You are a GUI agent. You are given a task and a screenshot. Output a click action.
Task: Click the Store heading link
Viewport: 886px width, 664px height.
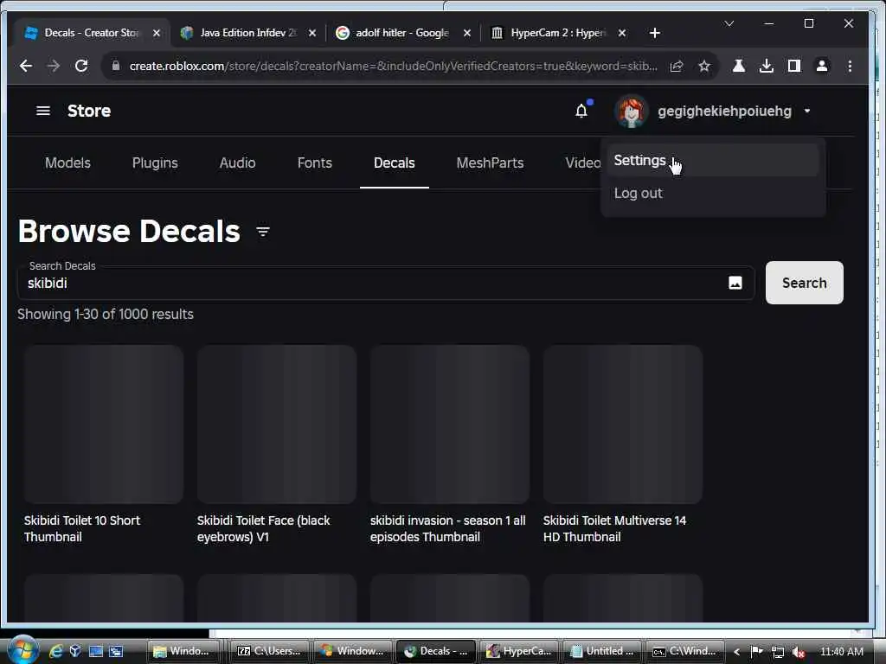(89, 111)
